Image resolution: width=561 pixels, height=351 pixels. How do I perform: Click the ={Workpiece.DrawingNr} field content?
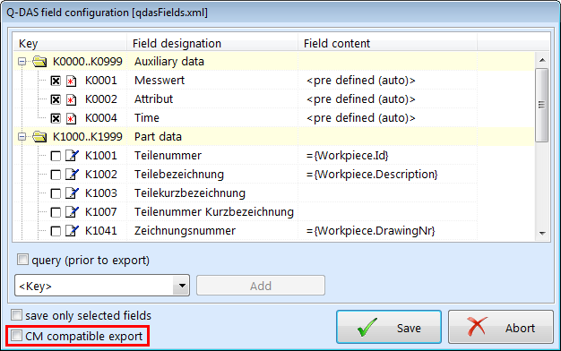click(370, 231)
